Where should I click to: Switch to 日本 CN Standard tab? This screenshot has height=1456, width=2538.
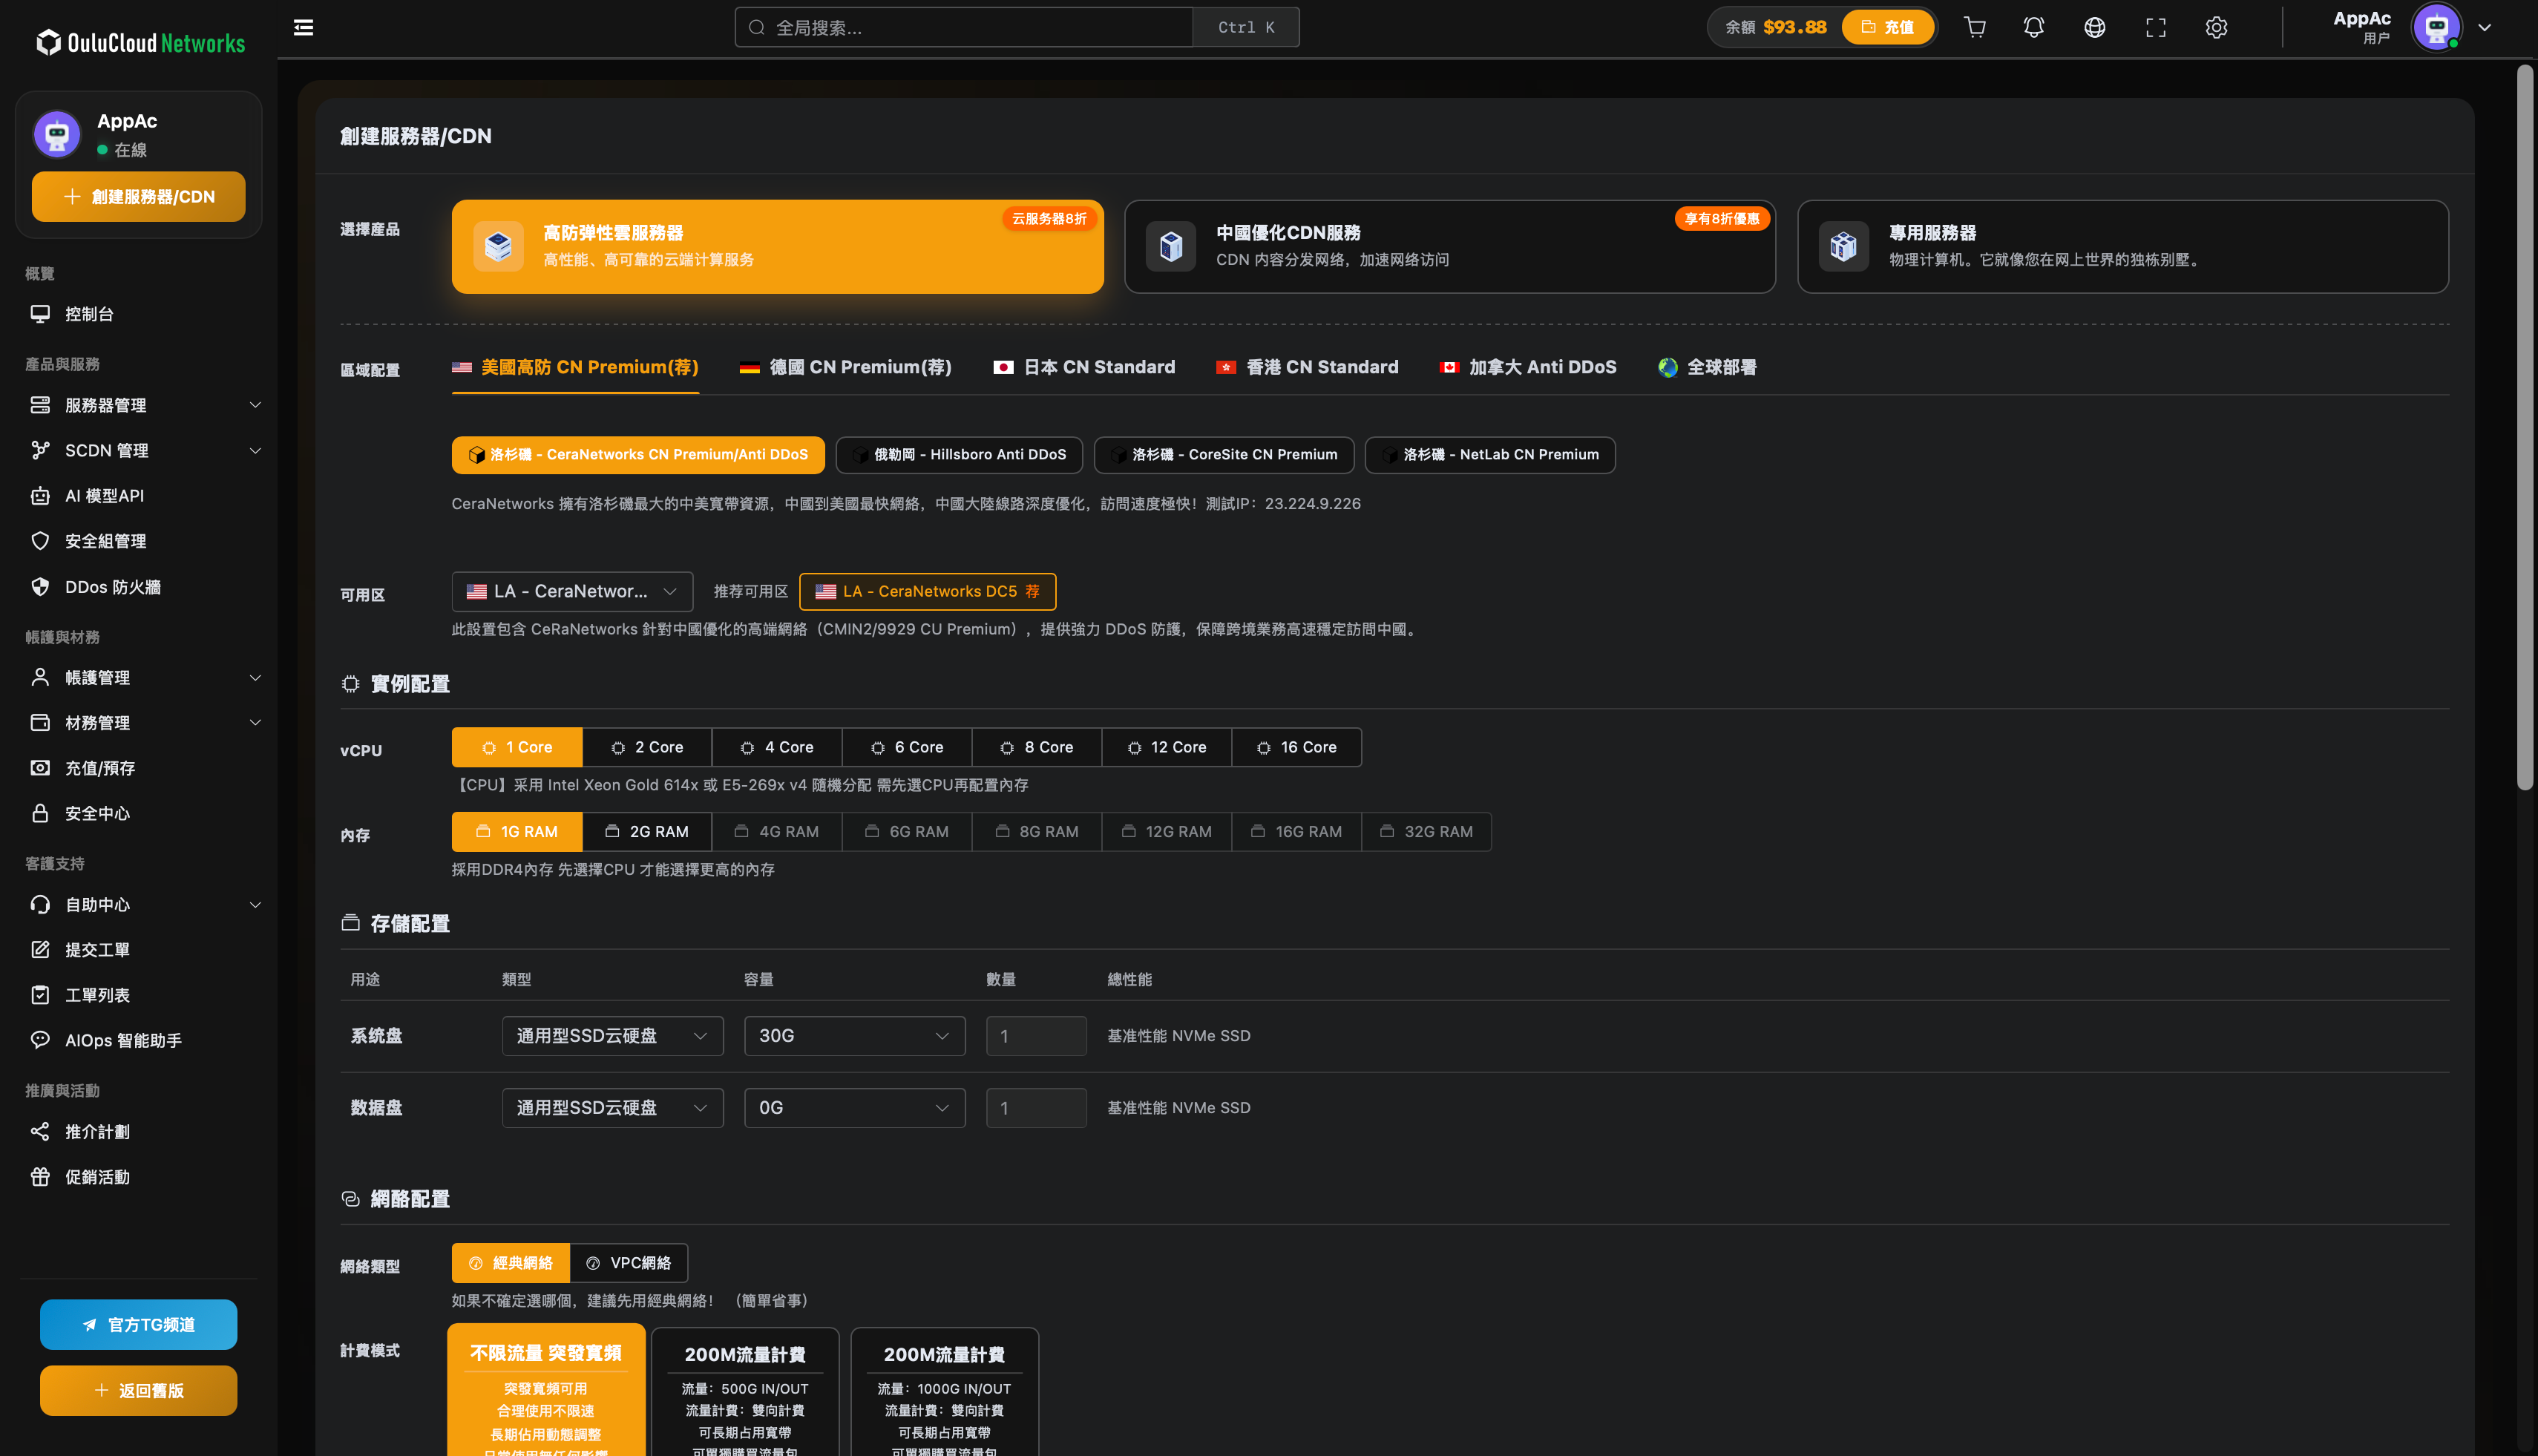coord(1084,367)
